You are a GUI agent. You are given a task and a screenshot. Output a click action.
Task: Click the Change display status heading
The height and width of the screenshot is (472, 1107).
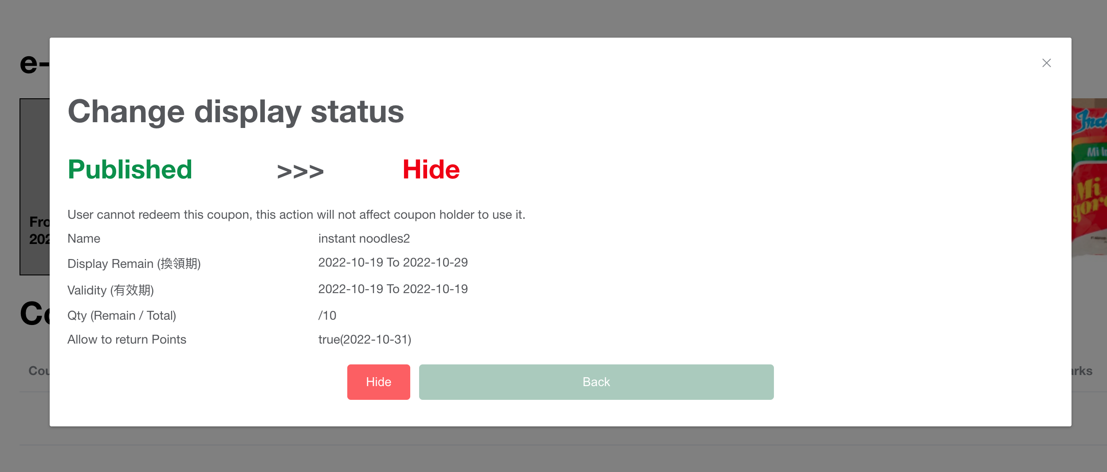coord(236,112)
